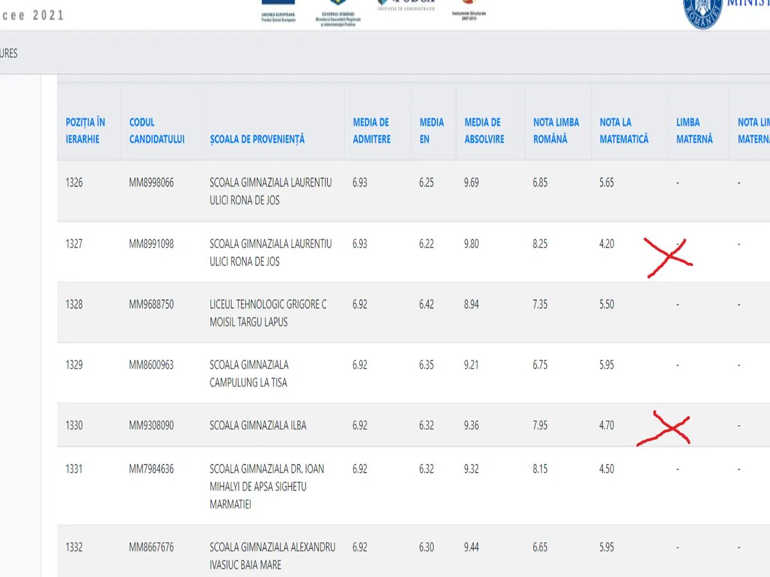This screenshot has width=770, height=577.
Task: Sort by Poziția în ierarhie column header
Action: pyautogui.click(x=85, y=130)
